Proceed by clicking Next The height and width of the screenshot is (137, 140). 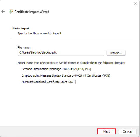click(106, 131)
